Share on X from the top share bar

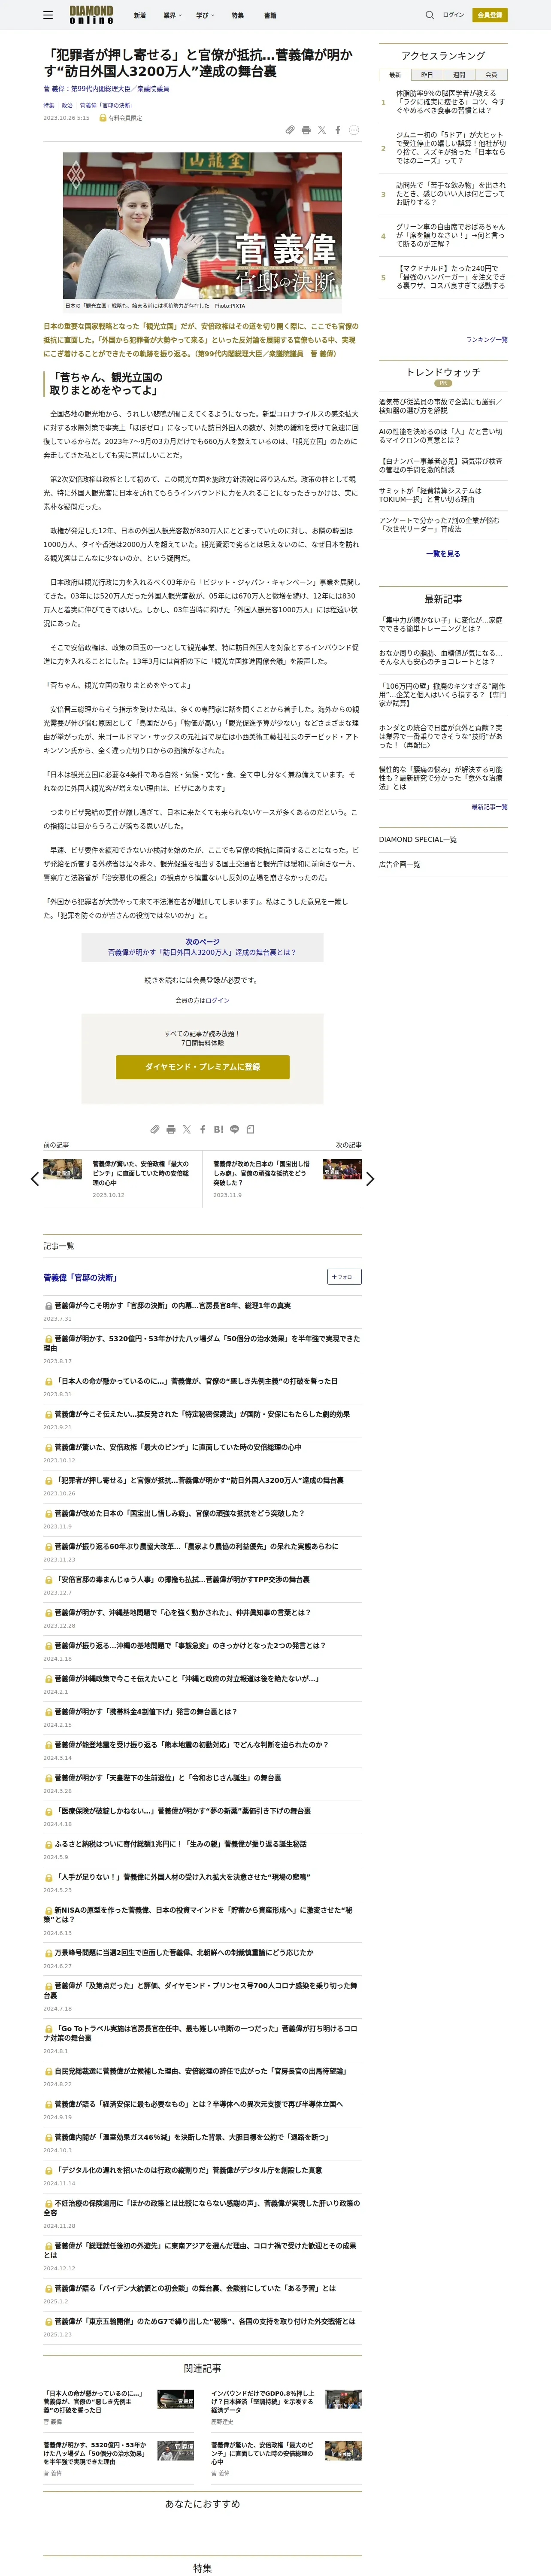click(322, 130)
